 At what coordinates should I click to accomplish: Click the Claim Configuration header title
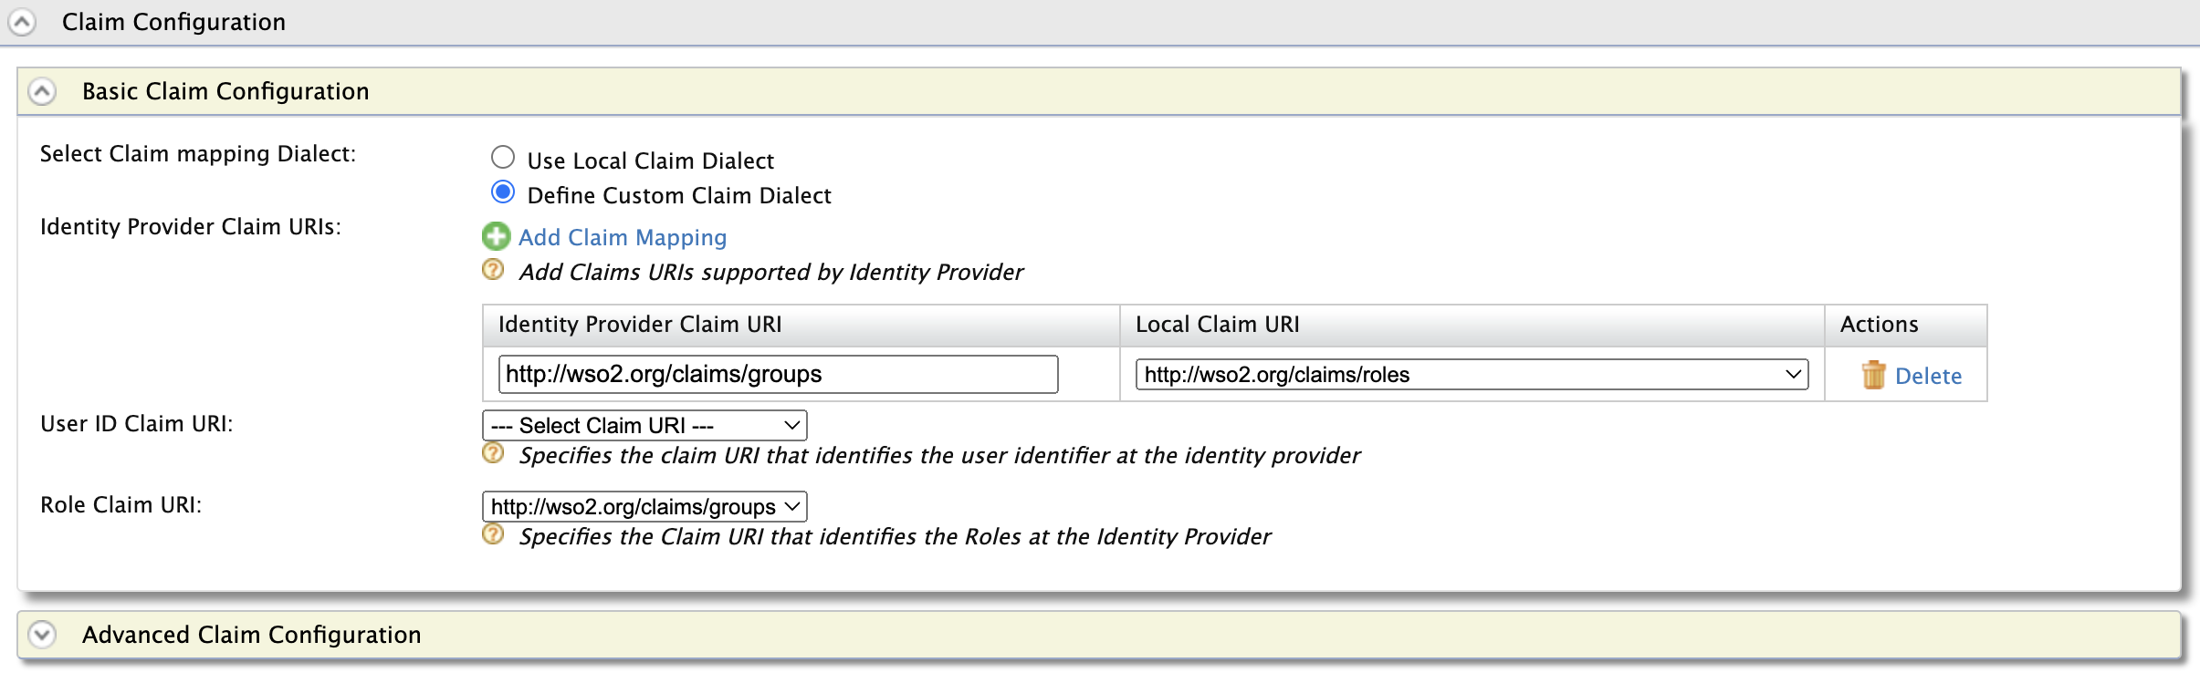173,22
